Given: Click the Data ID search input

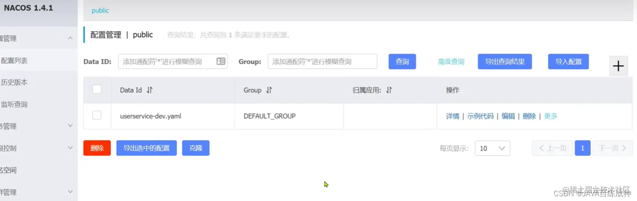Looking at the screenshot, I should point(173,61).
